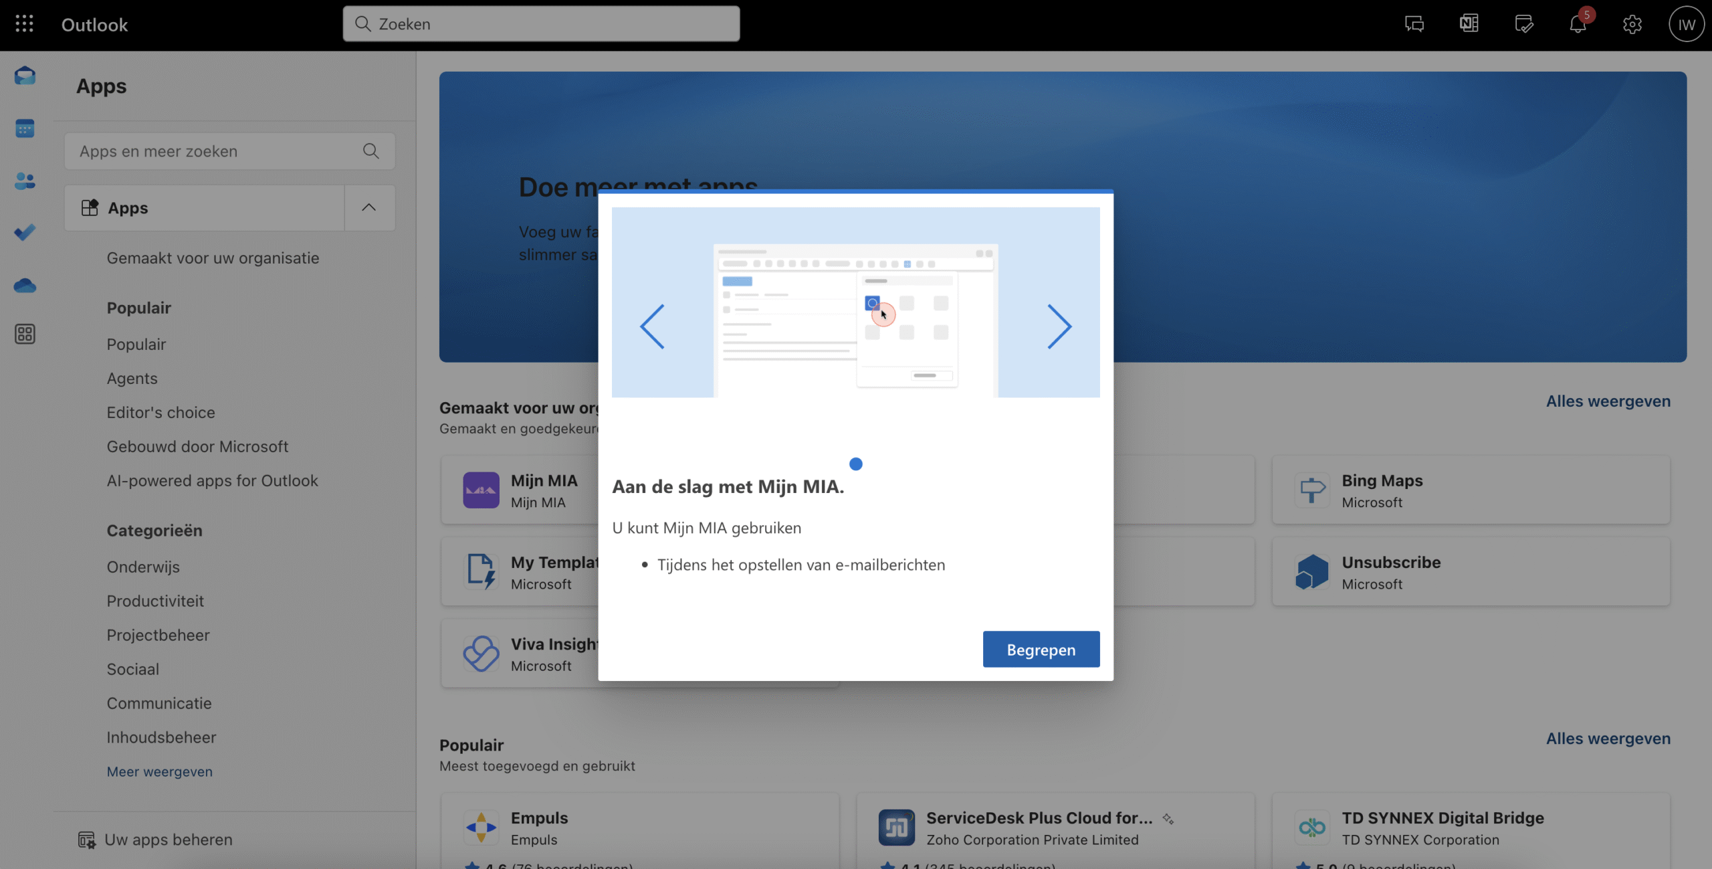
Task: Open the Calendar icon in sidebar
Action: click(25, 128)
